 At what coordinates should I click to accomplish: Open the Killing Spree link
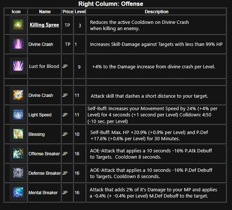(44, 25)
